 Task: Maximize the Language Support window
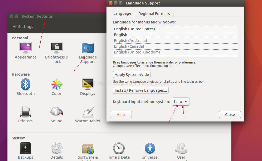click(x=120, y=3)
